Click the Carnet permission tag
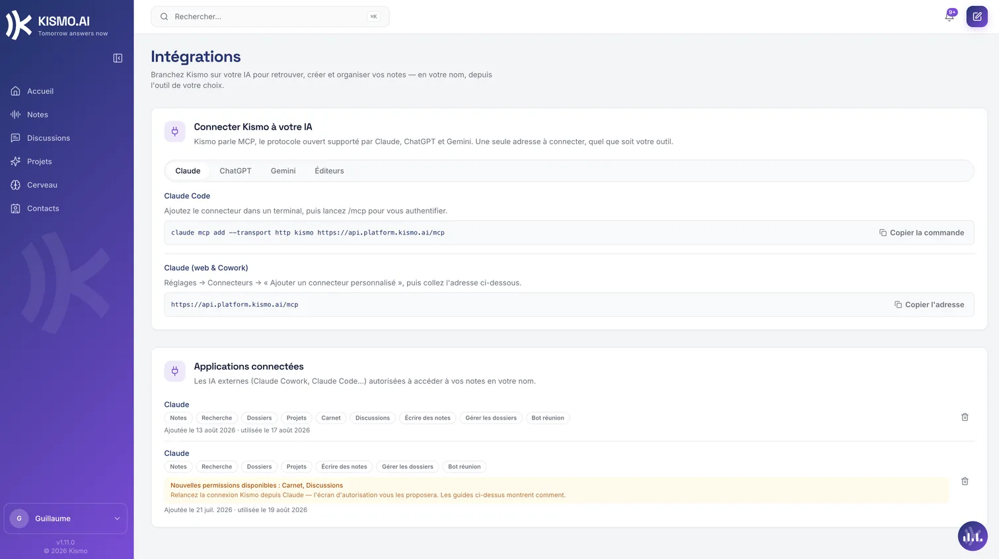This screenshot has width=999, height=559. point(331,418)
